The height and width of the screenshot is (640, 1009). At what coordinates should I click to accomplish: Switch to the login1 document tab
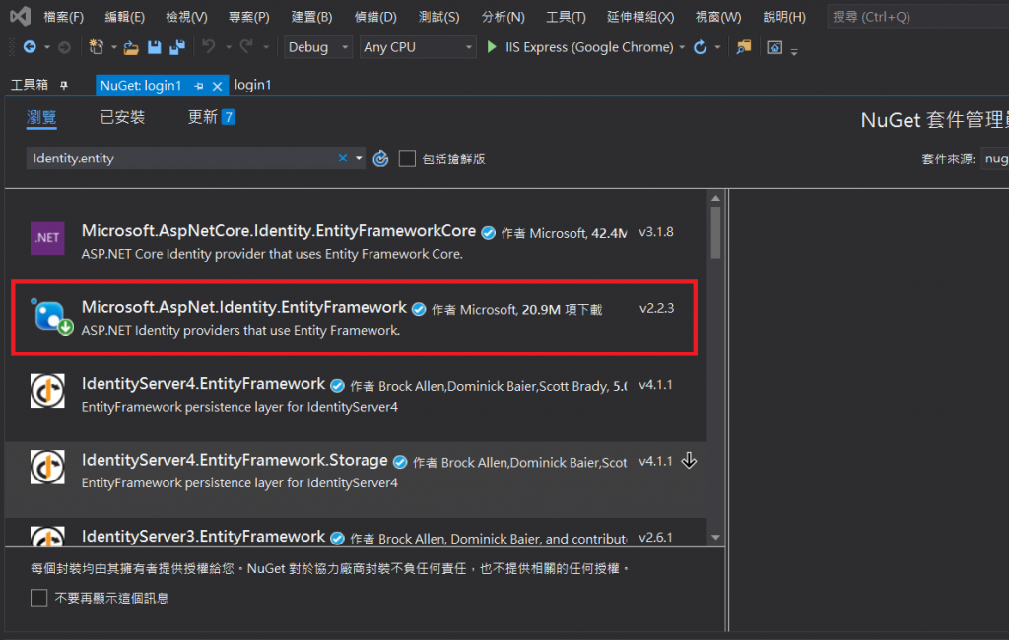252,85
